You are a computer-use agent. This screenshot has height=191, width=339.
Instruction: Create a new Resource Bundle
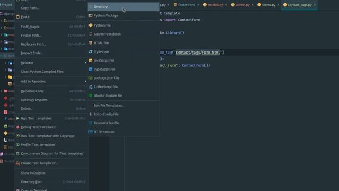click(123, 123)
